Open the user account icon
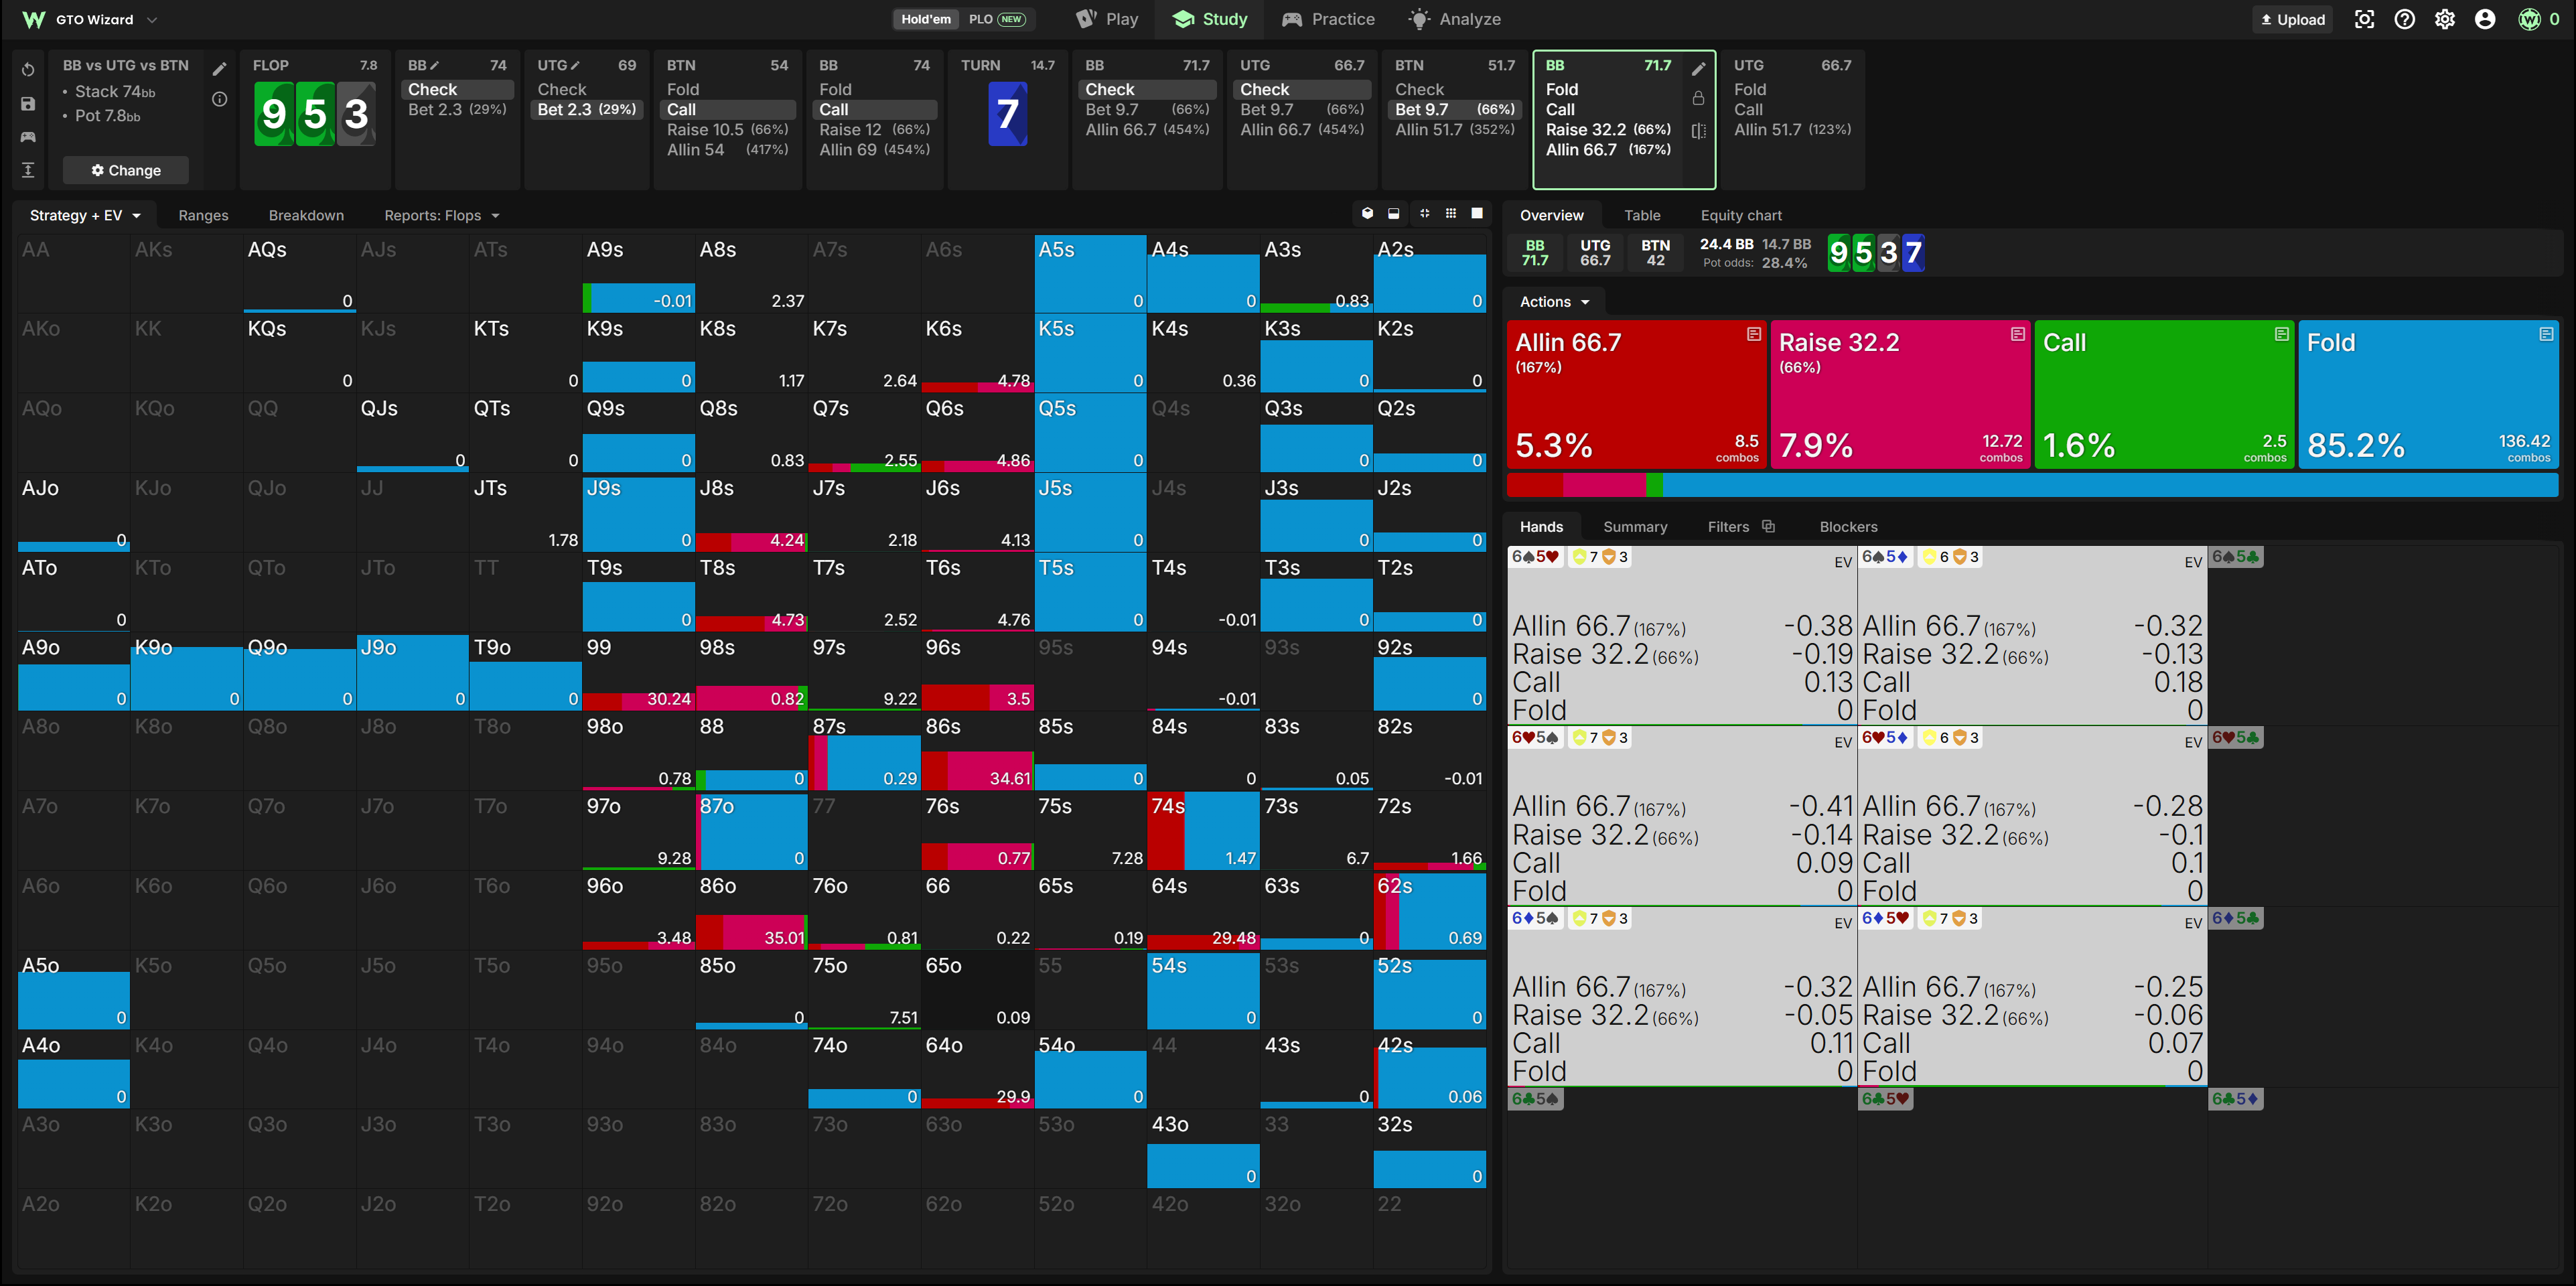Image resolution: width=2576 pixels, height=1286 pixels. [x=2485, y=19]
